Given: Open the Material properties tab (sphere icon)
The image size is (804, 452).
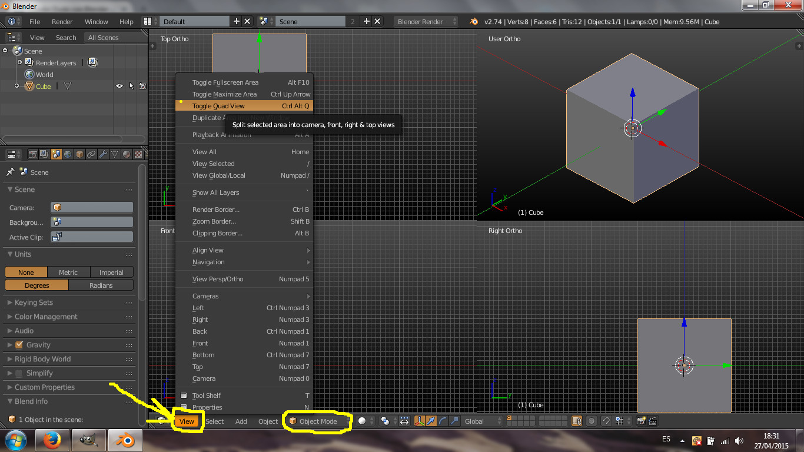Looking at the screenshot, I should 127,154.
